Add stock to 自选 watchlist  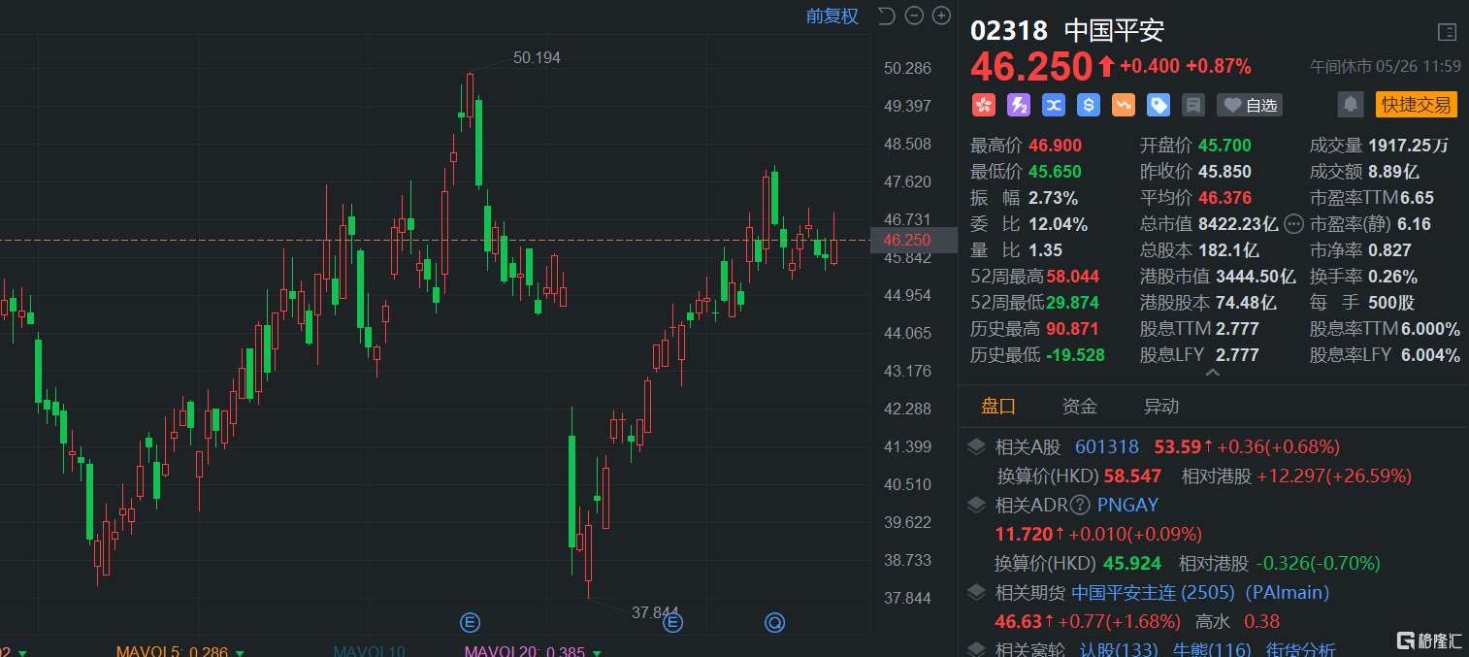[1250, 105]
